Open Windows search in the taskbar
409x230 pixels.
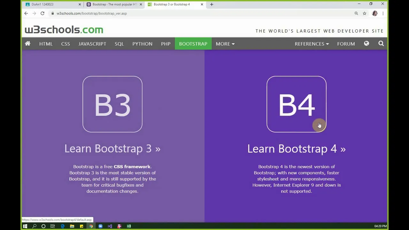pos(34,226)
